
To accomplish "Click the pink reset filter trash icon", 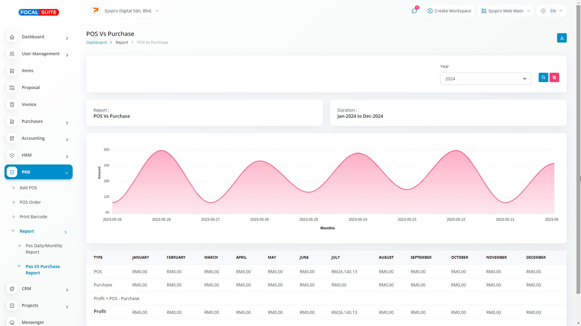I will coord(554,78).
